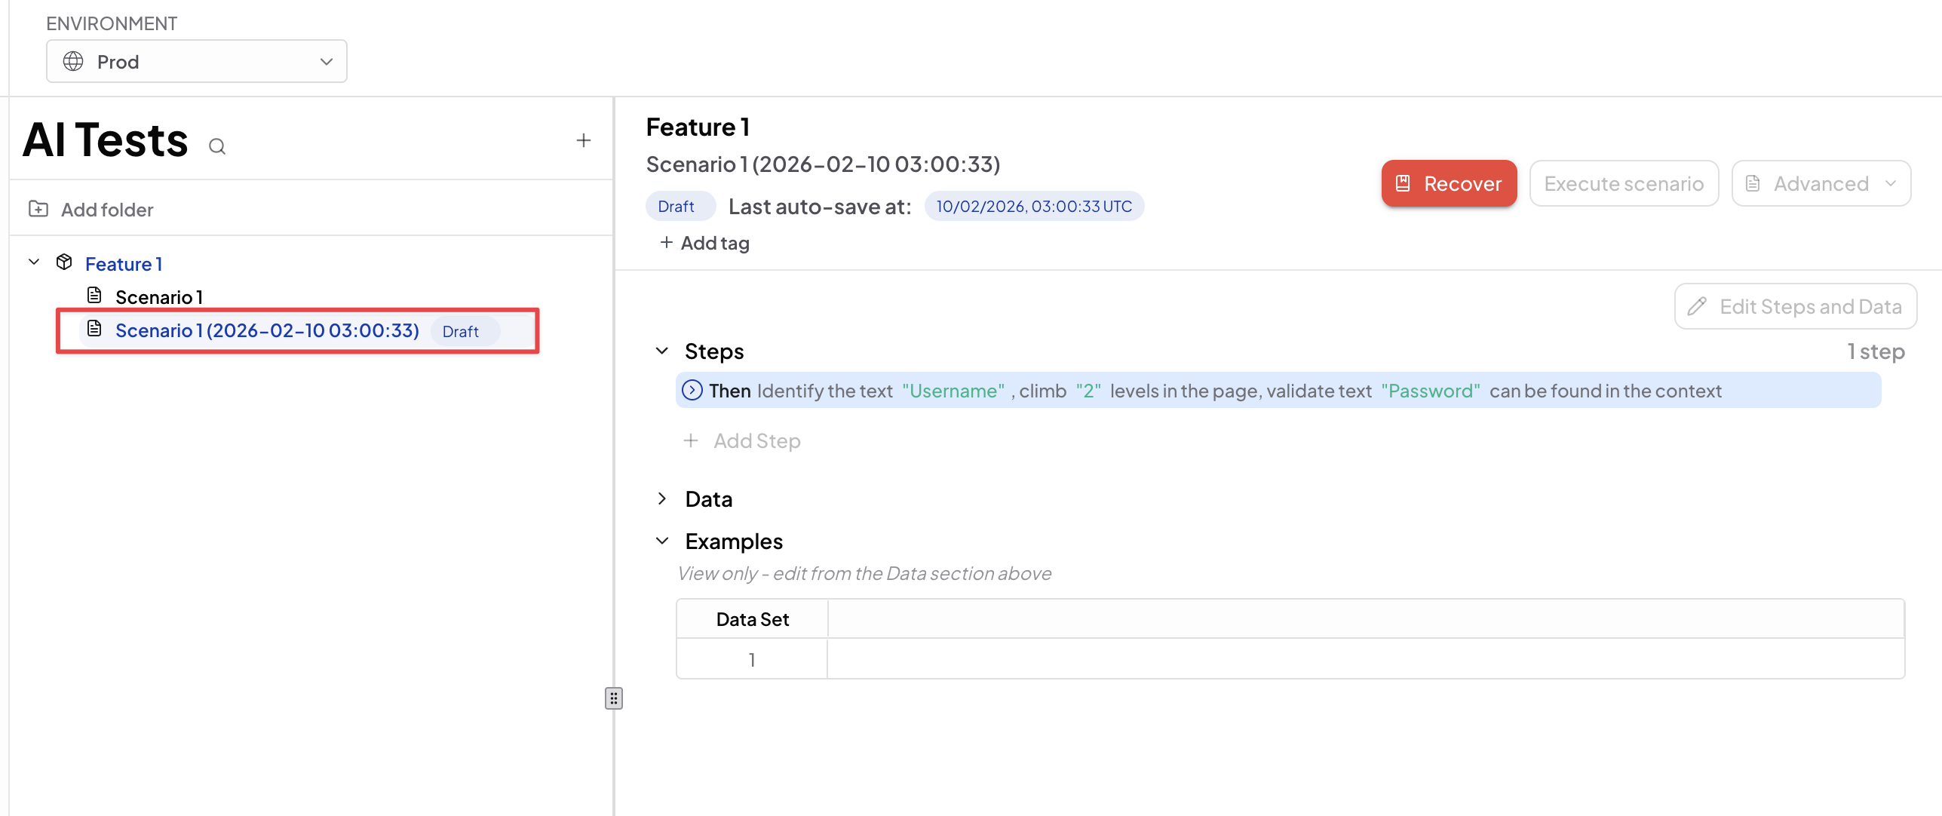The height and width of the screenshot is (816, 1942).
Task: Click the plus icon in AI Tests header
Action: (583, 140)
